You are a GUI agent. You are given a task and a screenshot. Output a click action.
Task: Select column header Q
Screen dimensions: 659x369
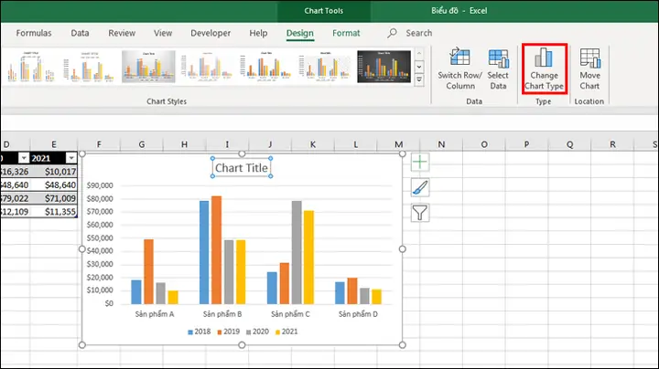click(569, 144)
